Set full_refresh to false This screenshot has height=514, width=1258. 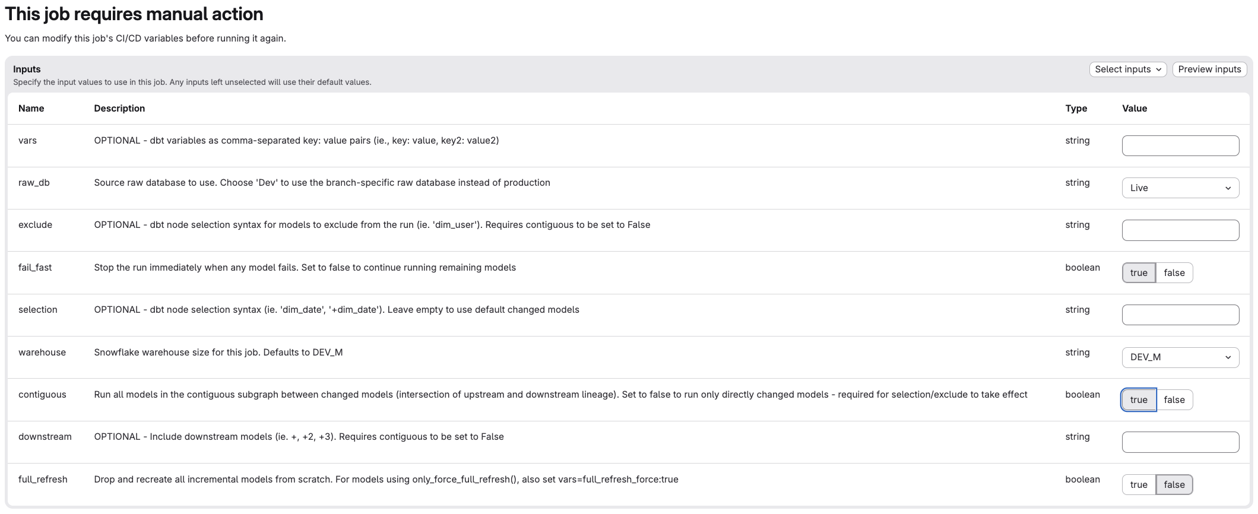tap(1174, 484)
